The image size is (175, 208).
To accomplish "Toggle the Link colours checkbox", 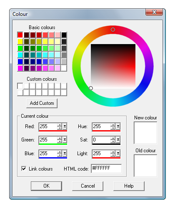I will [x=24, y=168].
